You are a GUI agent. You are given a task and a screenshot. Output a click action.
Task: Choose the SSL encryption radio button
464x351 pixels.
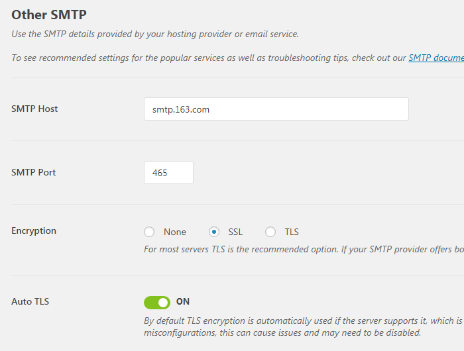214,232
